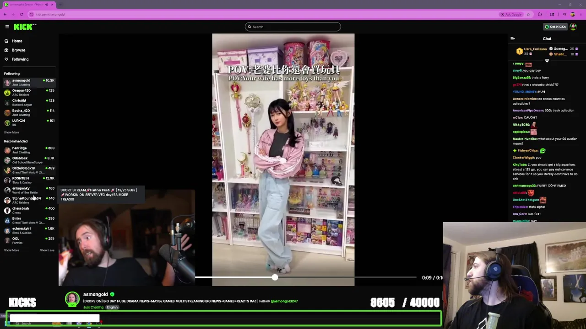The image size is (586, 329).
Task: Go to Home in sidebar
Action: [17, 41]
